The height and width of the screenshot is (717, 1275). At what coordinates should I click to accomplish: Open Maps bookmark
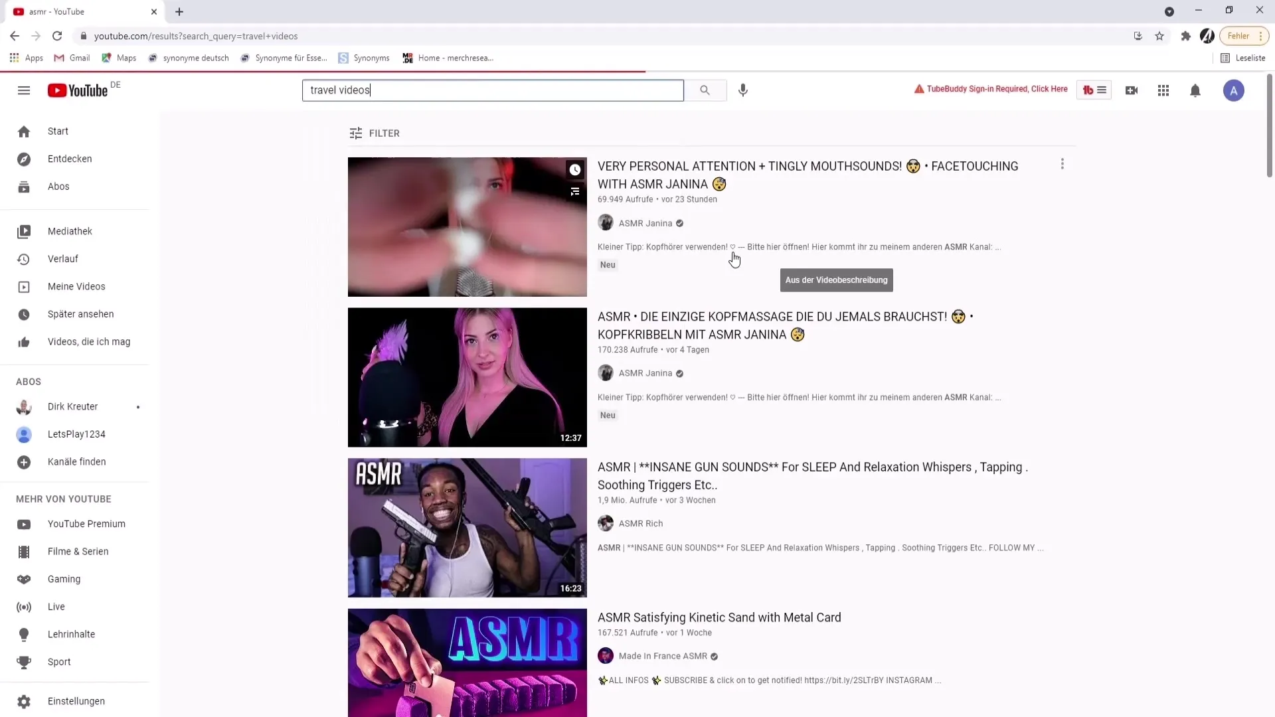(119, 58)
